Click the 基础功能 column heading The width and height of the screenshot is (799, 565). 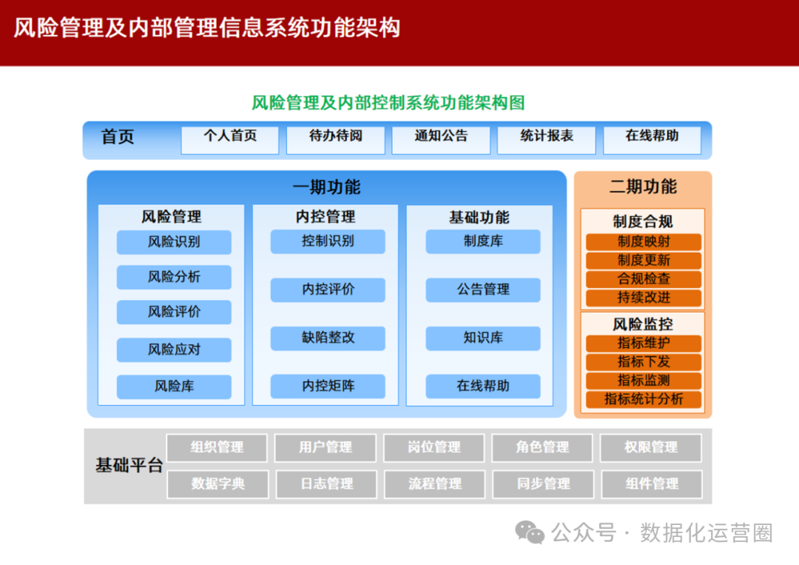479,218
